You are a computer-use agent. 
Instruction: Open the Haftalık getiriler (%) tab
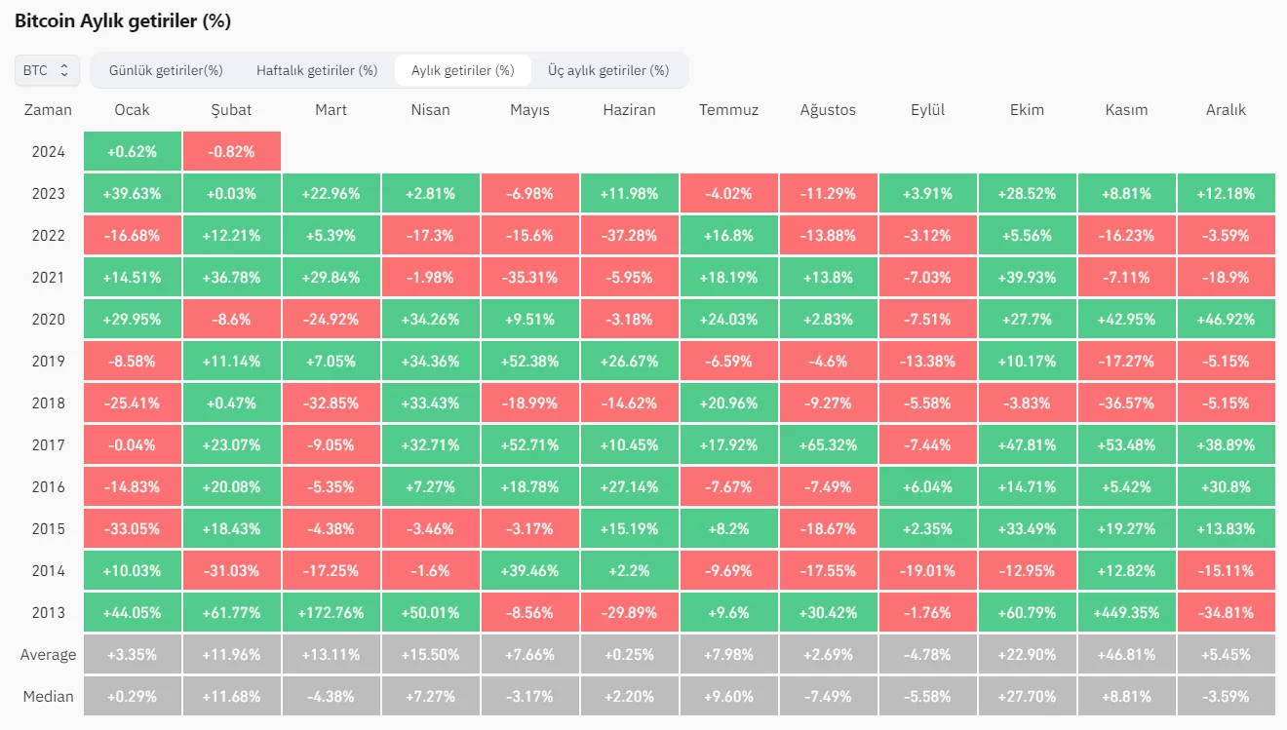(317, 70)
